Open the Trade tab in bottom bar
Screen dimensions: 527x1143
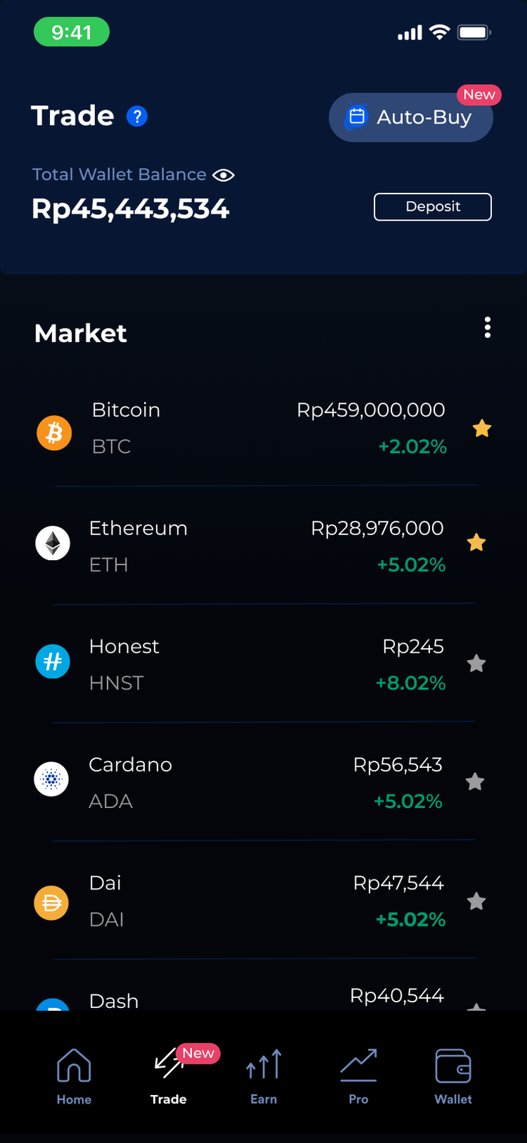pos(169,1076)
